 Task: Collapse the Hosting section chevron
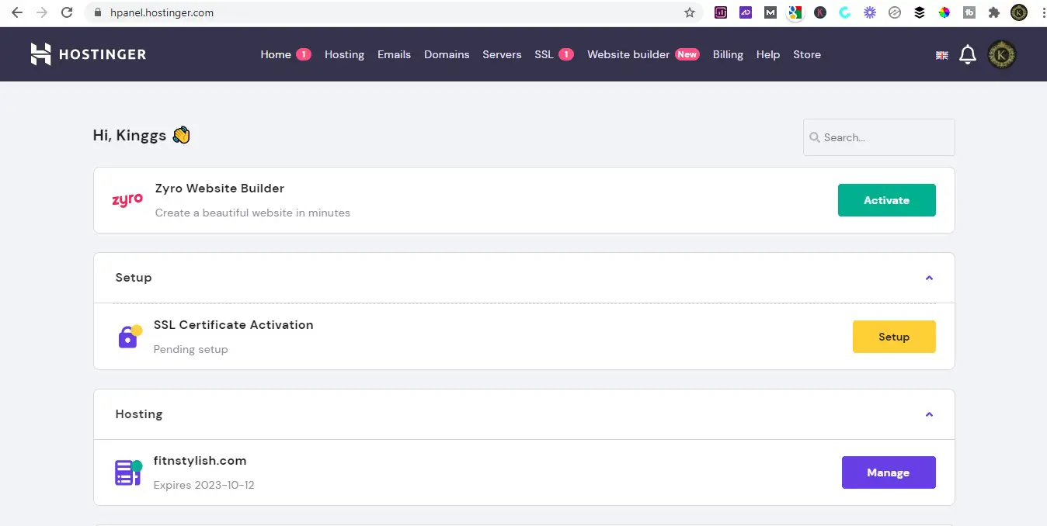pyautogui.click(x=929, y=414)
